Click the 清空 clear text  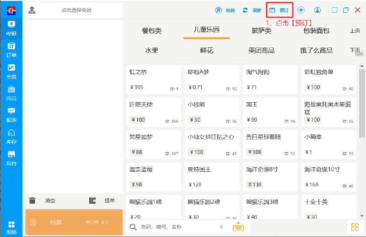[x=50, y=201]
